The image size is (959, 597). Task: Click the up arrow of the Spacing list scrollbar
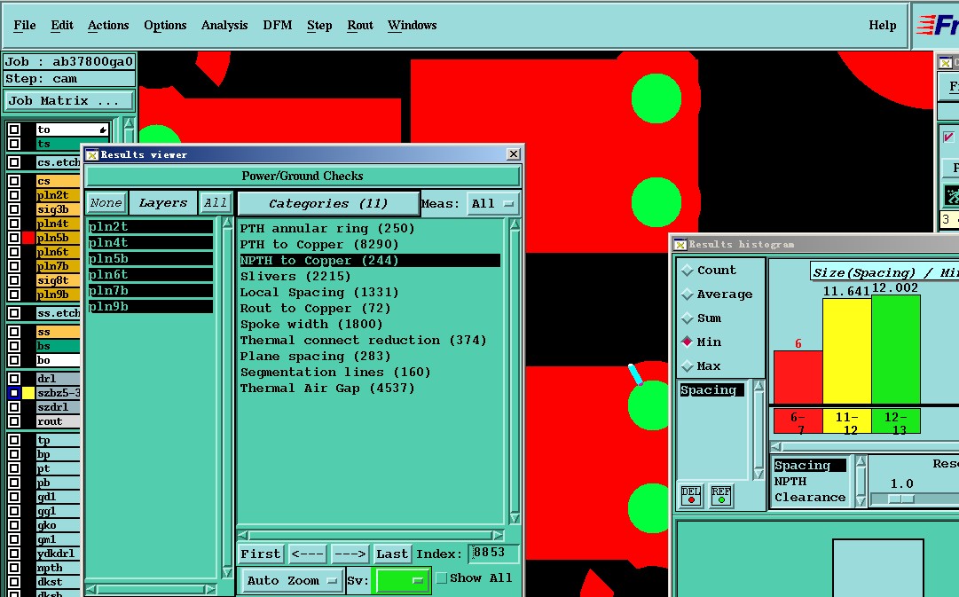coord(759,386)
